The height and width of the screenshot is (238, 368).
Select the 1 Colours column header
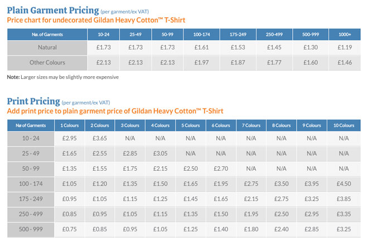pos(70,126)
